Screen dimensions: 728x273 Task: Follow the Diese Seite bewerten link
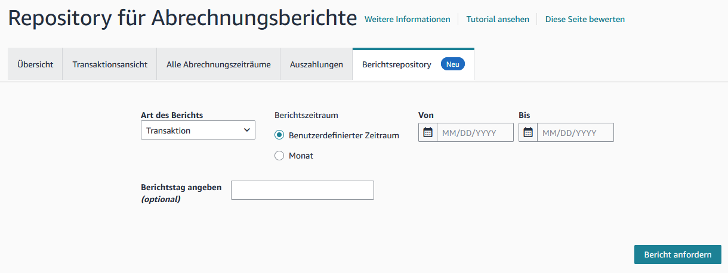tap(585, 19)
